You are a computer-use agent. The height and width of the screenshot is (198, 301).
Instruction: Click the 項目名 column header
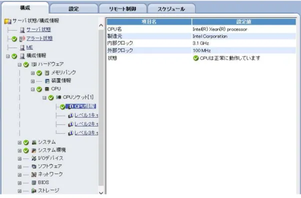coord(149,22)
